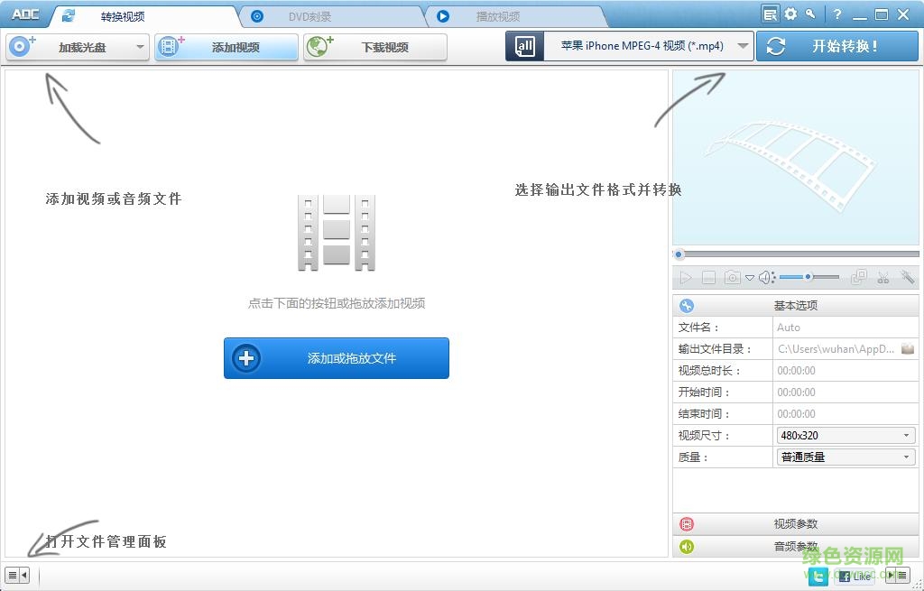Click the 添加或拖放文件 button
This screenshot has height=591, width=924.
click(336, 358)
